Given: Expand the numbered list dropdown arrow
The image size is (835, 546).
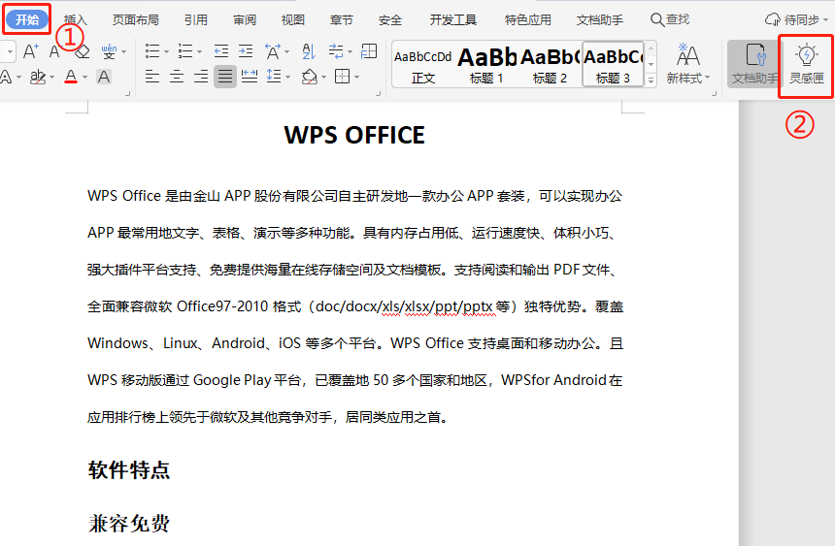Looking at the screenshot, I should point(200,52).
